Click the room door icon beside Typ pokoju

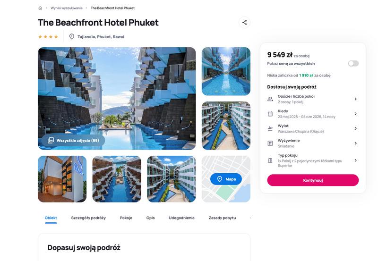270,160
